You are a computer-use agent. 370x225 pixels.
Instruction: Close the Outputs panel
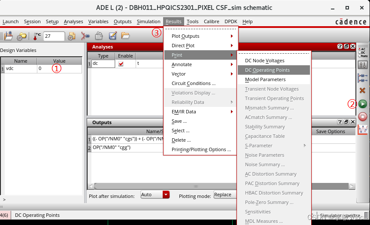click(x=353, y=122)
